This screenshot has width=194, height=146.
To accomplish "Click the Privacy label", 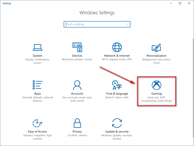I will (x=77, y=132).
